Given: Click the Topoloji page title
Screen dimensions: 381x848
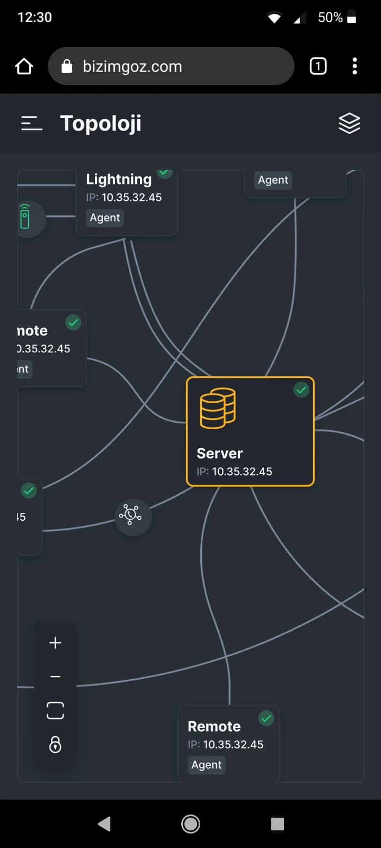Looking at the screenshot, I should pos(101,123).
